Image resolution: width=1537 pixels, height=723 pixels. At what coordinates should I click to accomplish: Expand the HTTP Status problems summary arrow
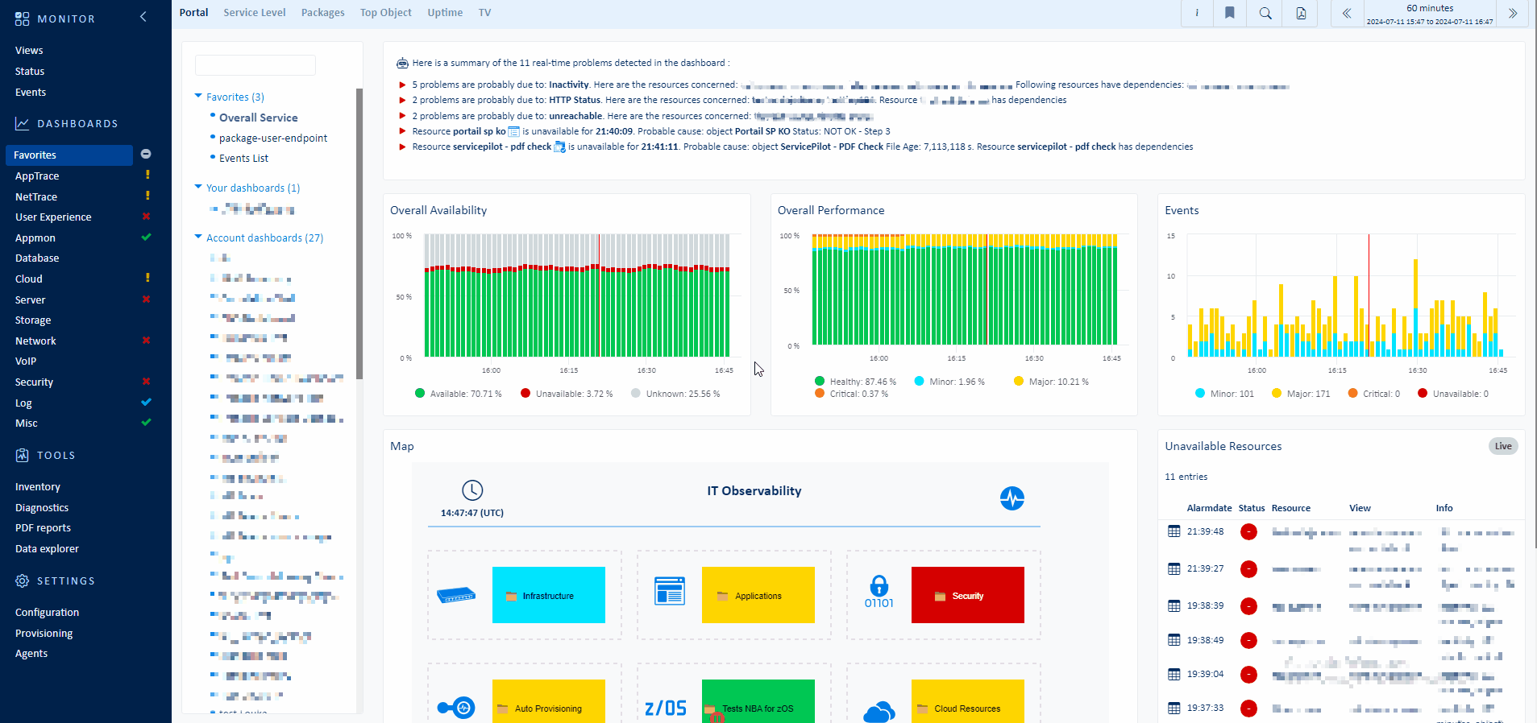402,100
